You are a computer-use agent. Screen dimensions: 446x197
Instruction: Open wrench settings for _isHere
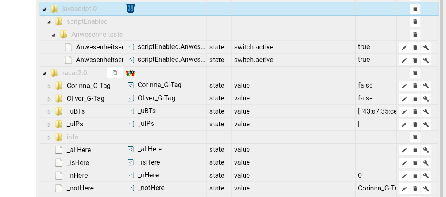coord(426,163)
